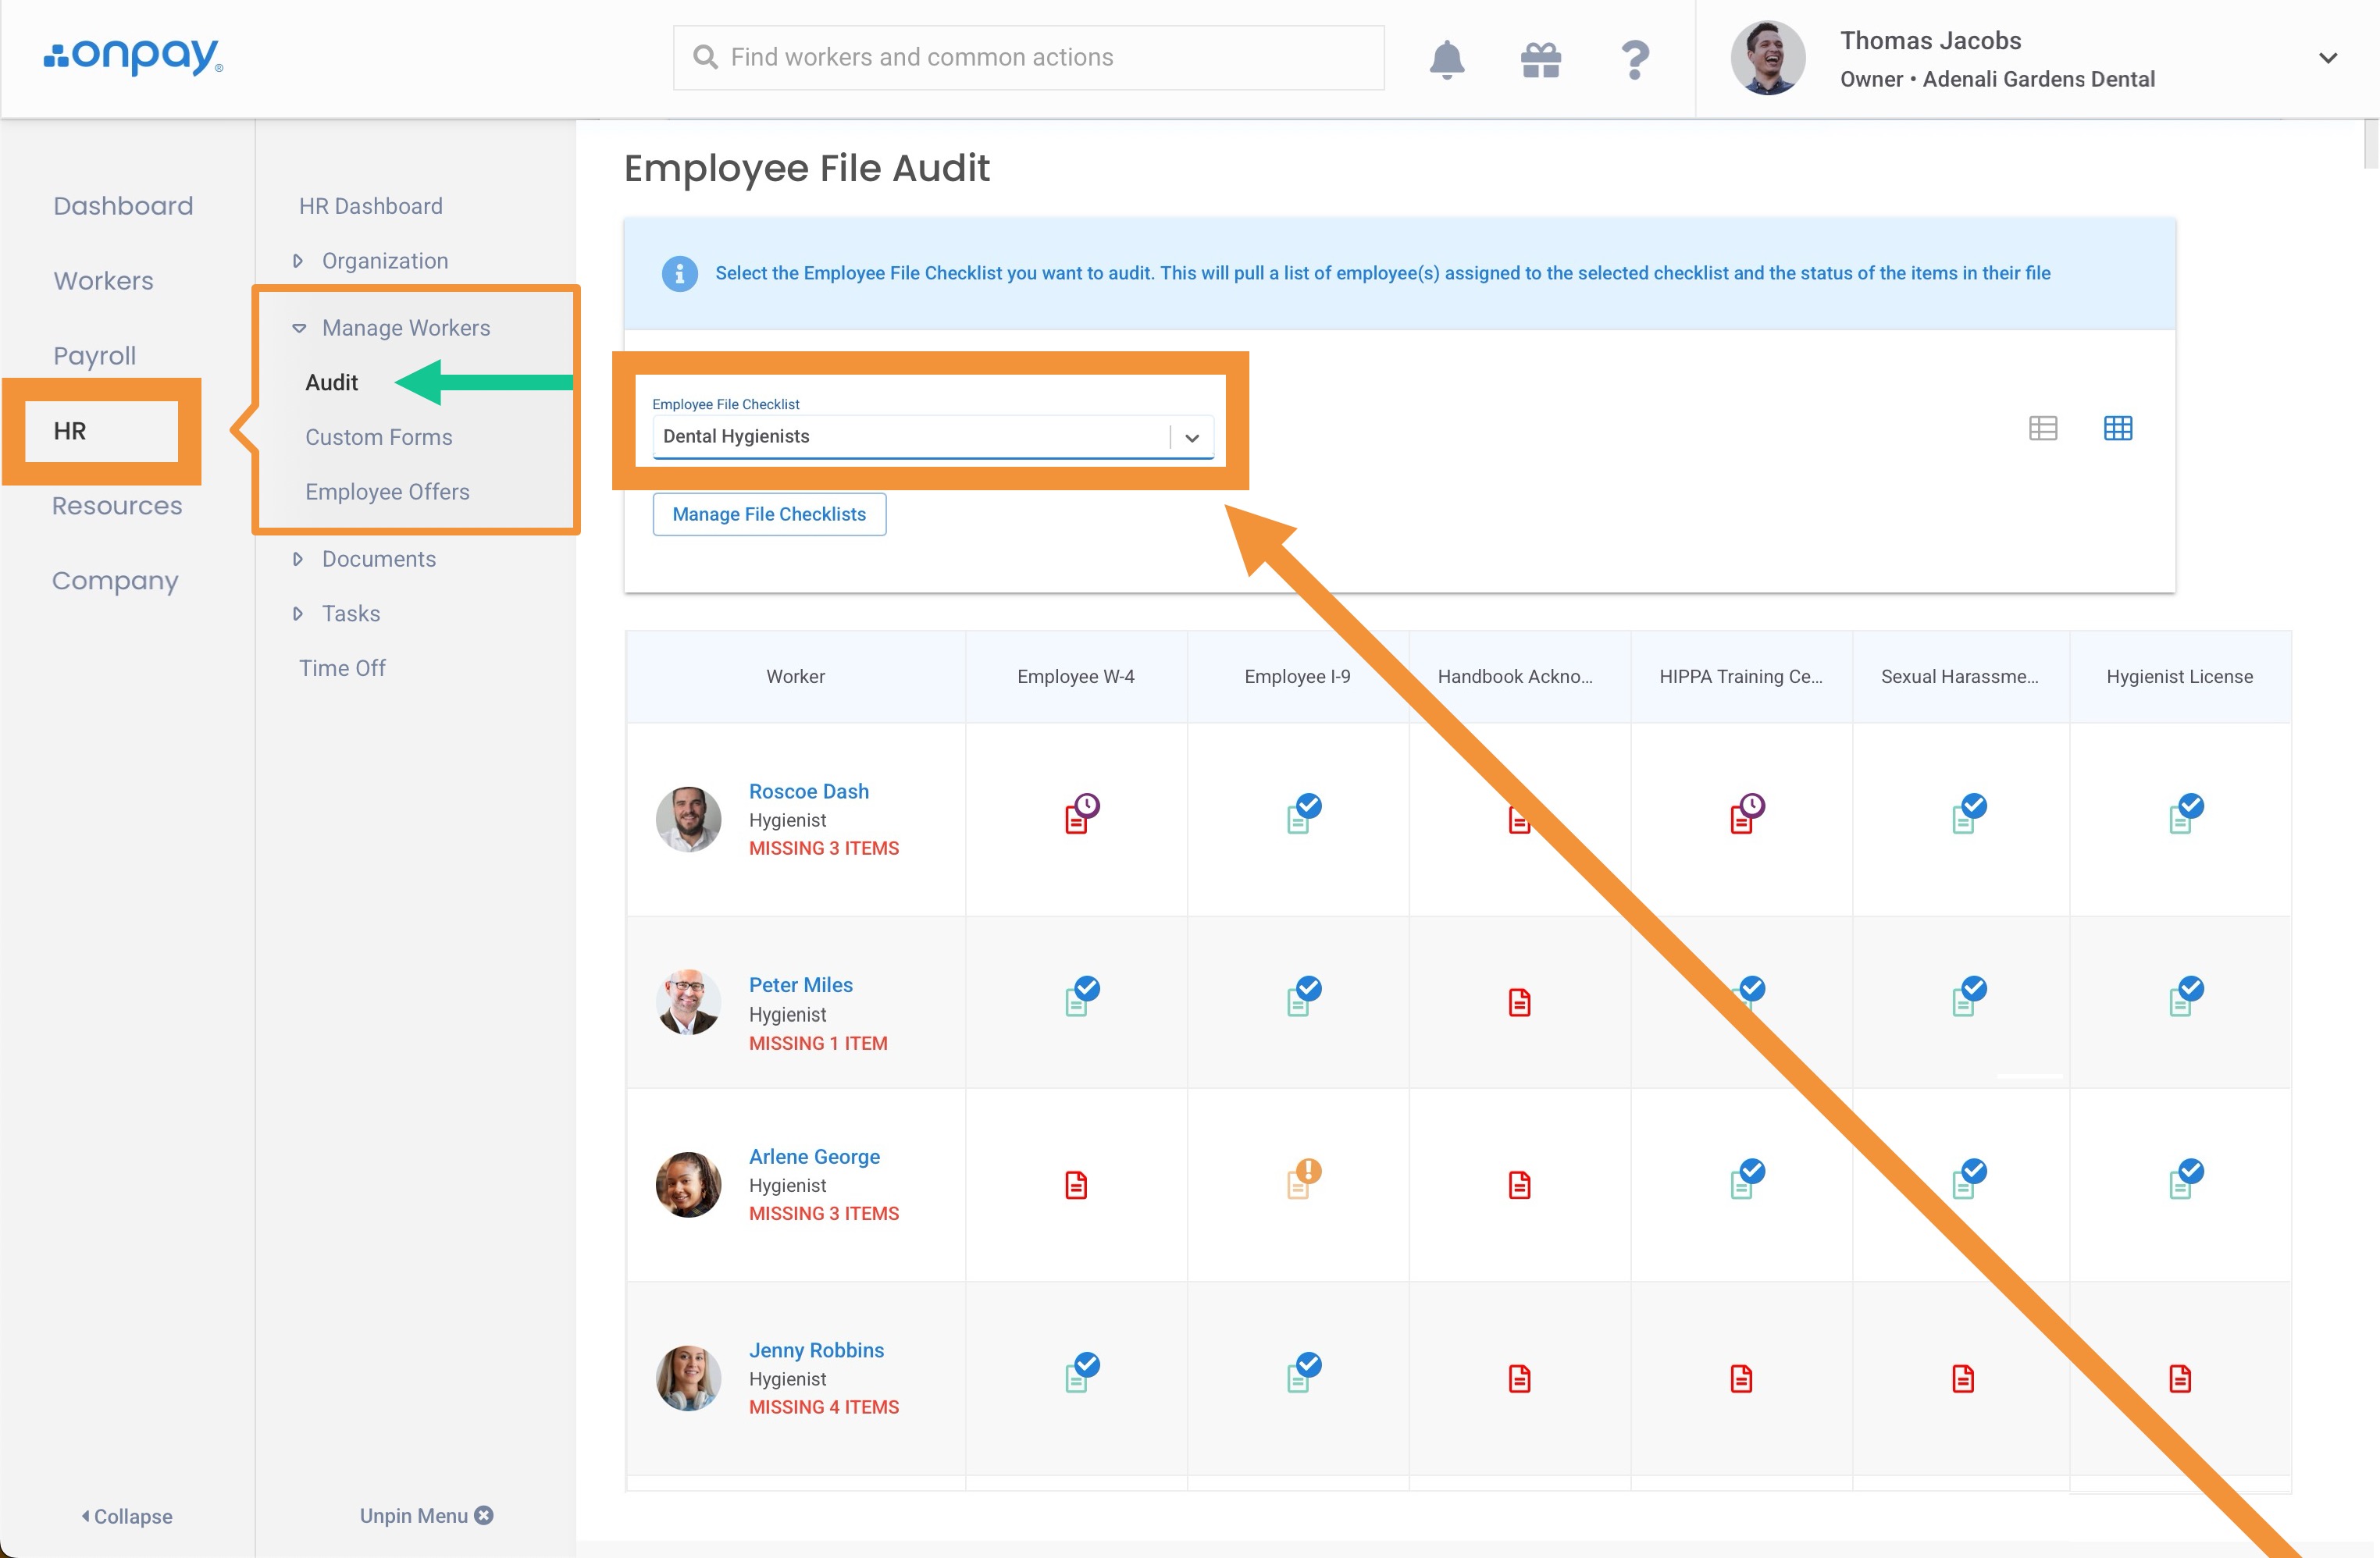Click Jenny Robbins' missing Hygienist License icon

[2179, 1379]
